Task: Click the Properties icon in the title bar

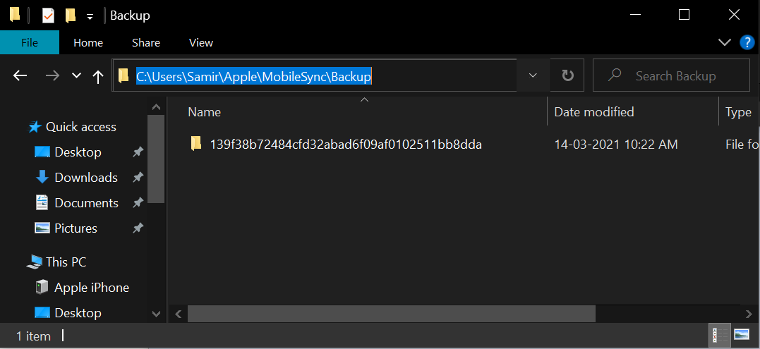Action: 48,15
